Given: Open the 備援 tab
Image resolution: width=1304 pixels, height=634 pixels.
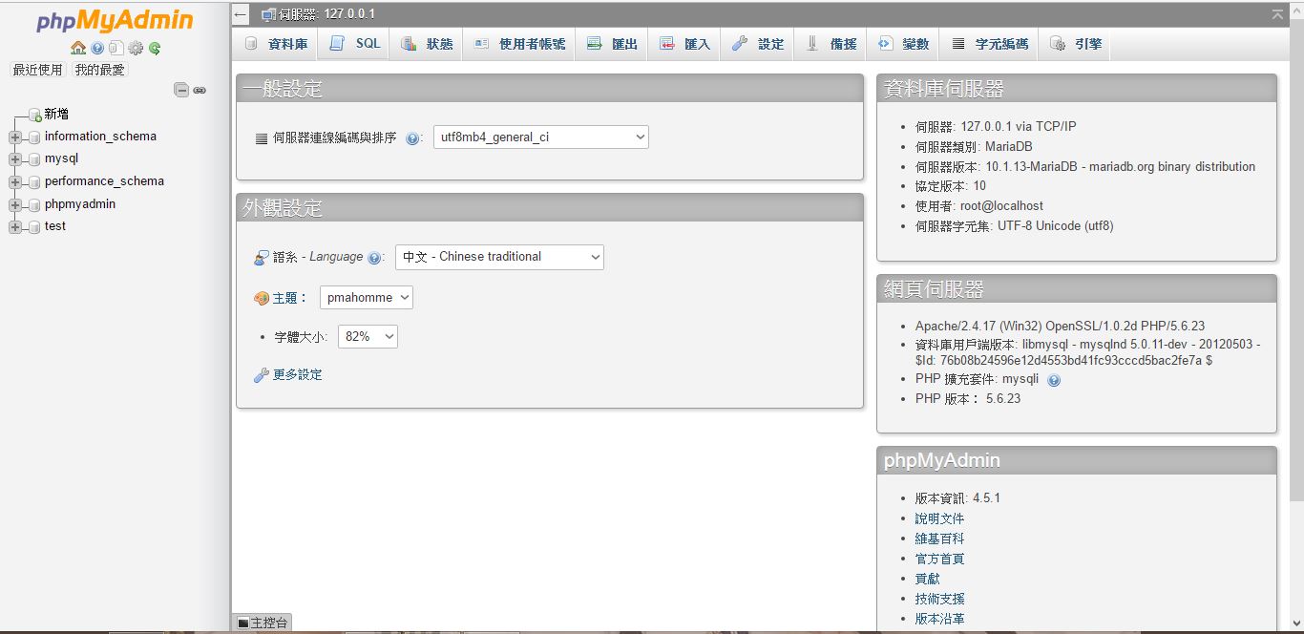Looking at the screenshot, I should click(831, 44).
